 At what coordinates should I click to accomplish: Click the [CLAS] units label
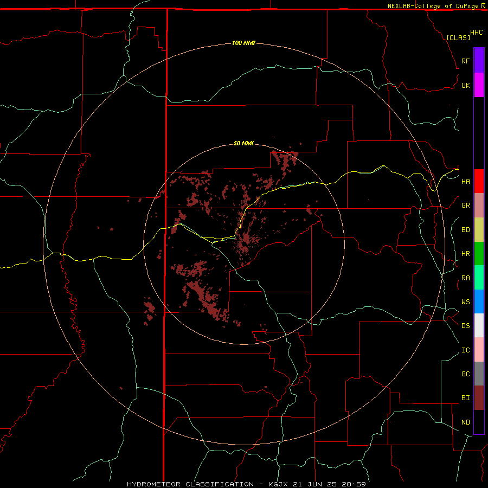click(458, 37)
